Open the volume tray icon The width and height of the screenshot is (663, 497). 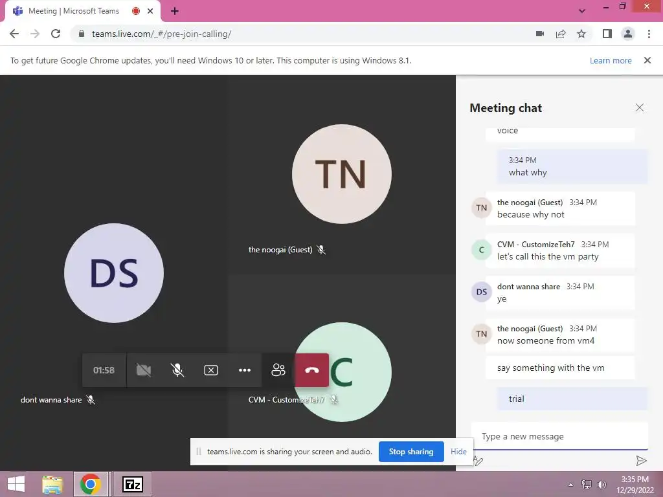coord(601,485)
